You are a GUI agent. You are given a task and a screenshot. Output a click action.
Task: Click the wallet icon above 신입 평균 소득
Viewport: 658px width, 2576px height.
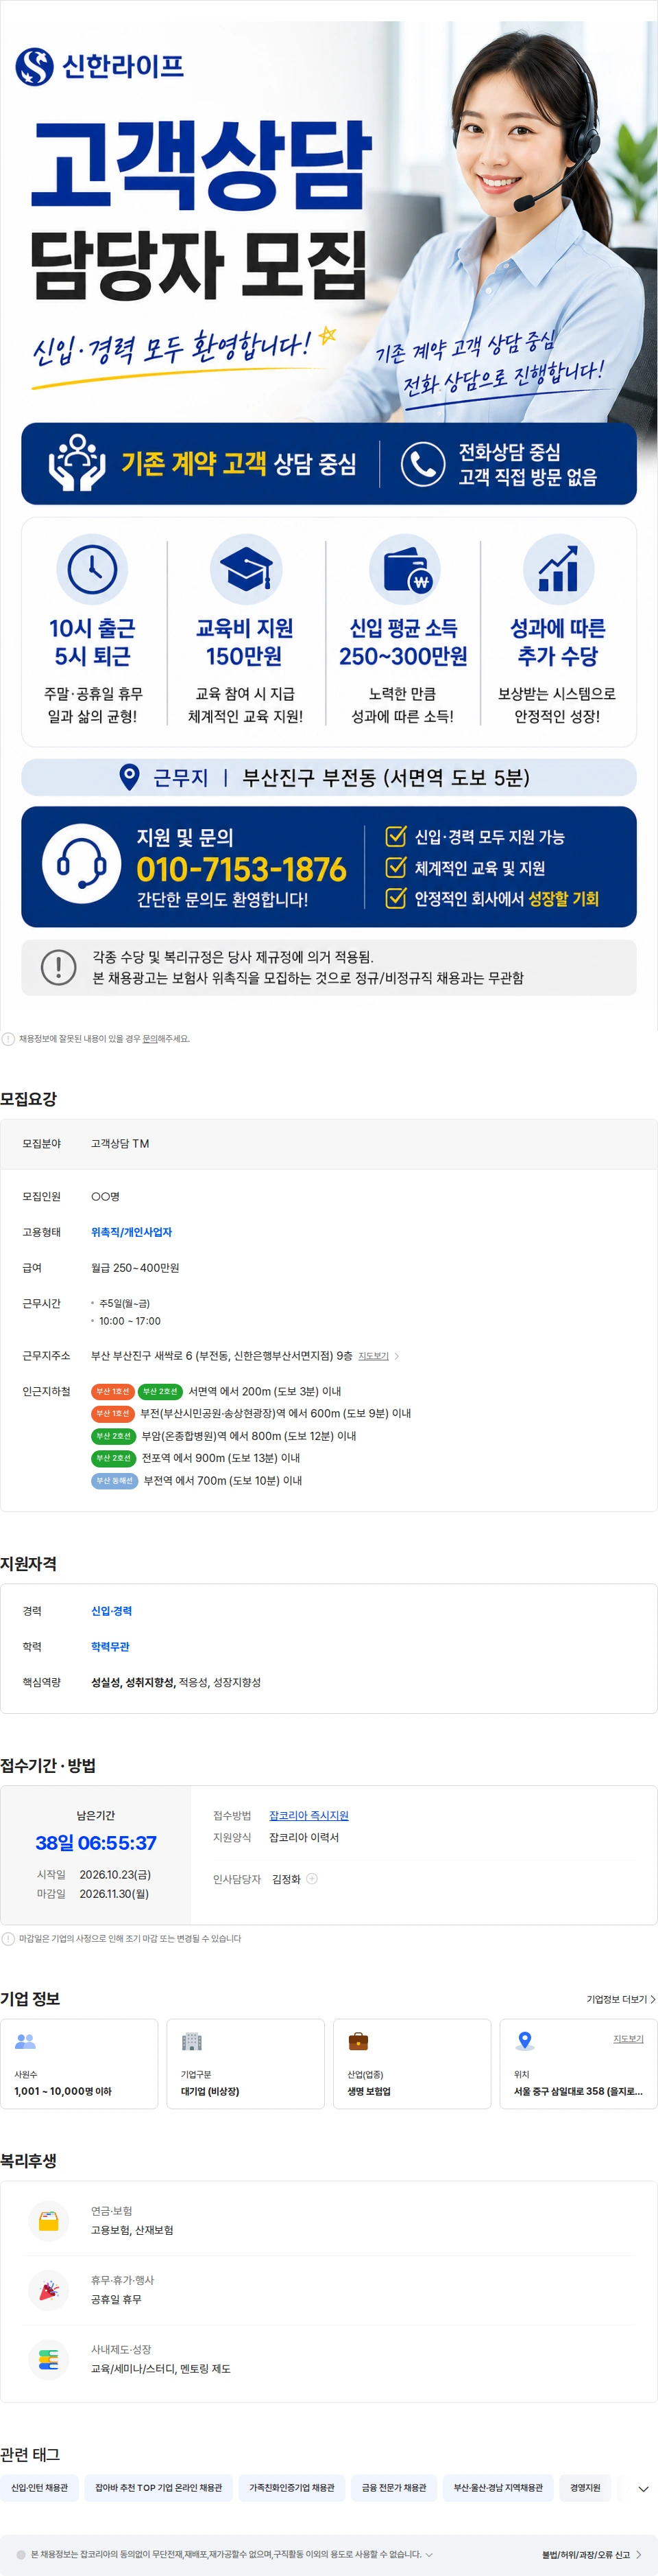(404, 569)
